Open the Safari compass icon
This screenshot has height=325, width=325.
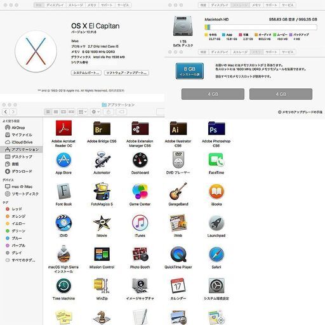pos(216,255)
